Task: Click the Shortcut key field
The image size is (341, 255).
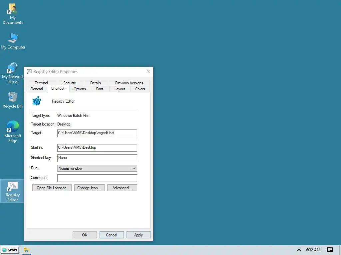Action: [97, 158]
